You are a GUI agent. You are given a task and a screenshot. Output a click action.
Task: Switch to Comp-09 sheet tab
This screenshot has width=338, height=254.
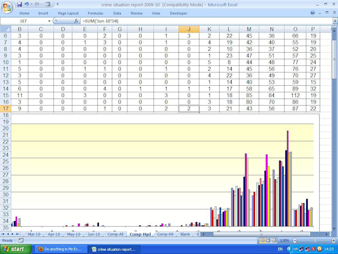click(165, 235)
